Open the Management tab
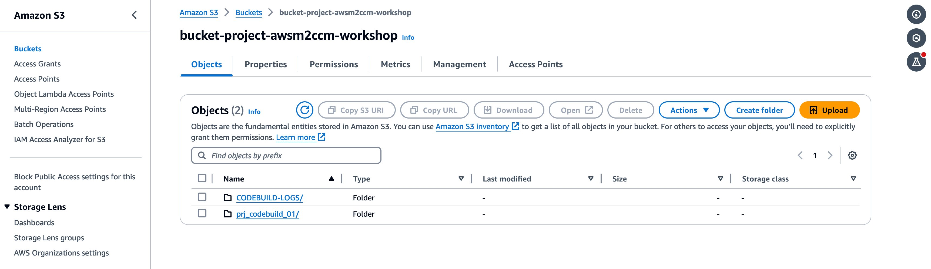The height and width of the screenshot is (269, 931). pos(459,65)
